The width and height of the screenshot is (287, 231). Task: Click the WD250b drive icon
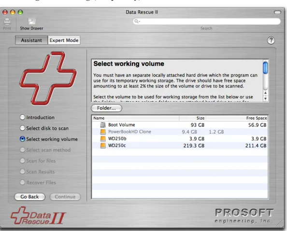point(103,139)
